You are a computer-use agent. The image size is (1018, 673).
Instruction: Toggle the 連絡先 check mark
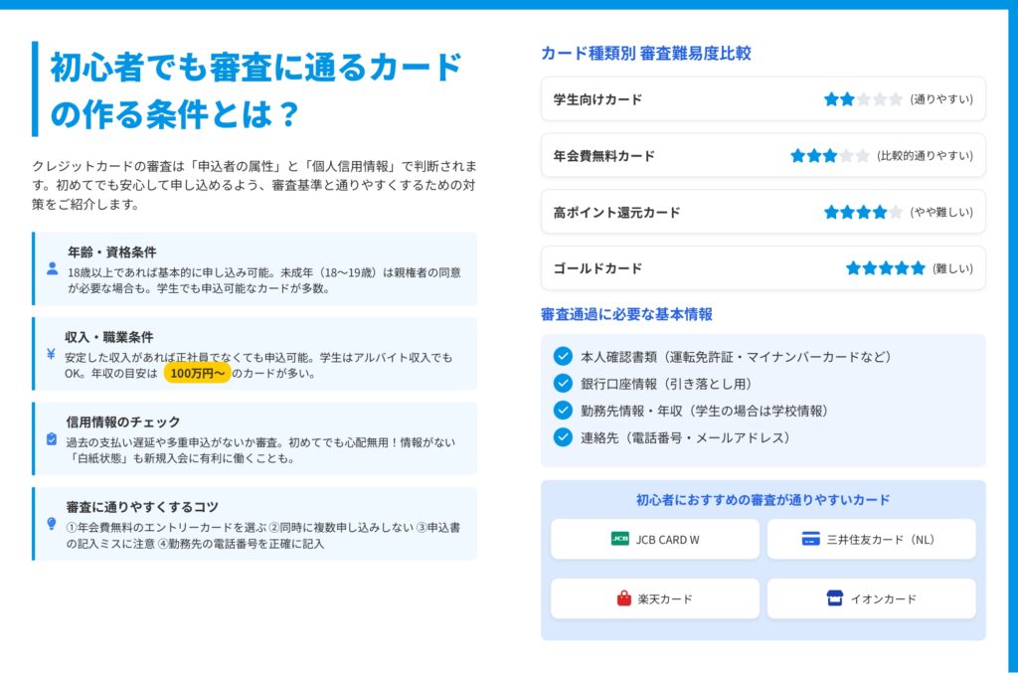coord(563,436)
